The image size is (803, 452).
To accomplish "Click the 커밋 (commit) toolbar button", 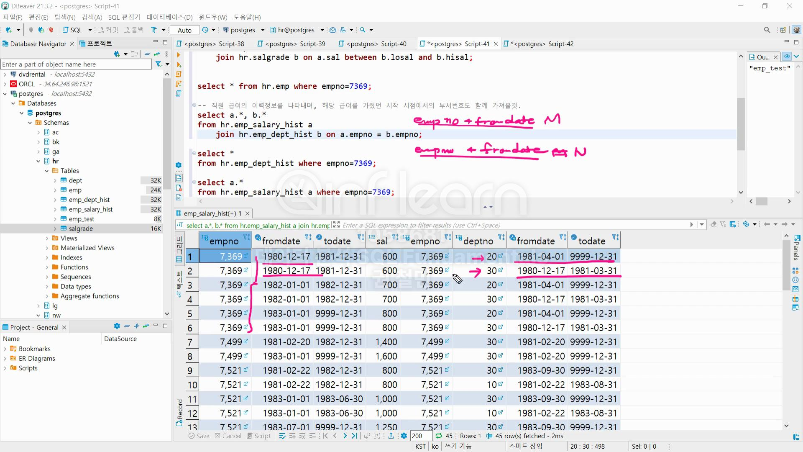I will pyautogui.click(x=108, y=30).
